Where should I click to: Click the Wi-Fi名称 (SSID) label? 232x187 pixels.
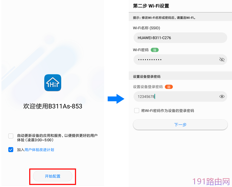click(147, 28)
